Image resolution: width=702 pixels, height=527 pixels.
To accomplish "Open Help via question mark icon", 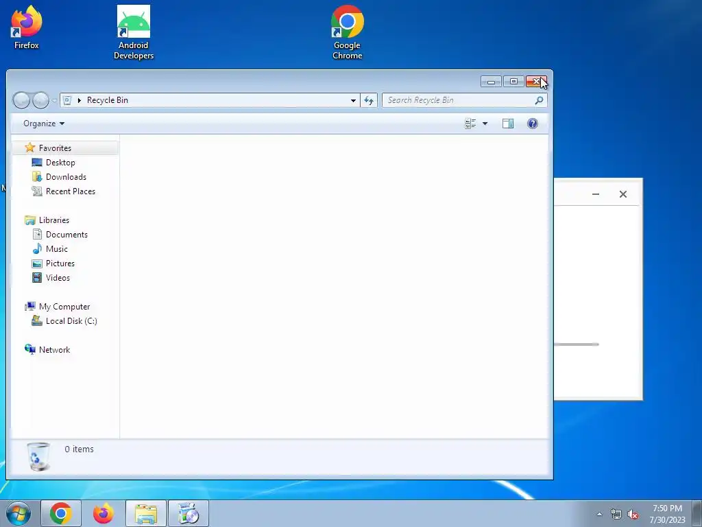I will 532,124.
